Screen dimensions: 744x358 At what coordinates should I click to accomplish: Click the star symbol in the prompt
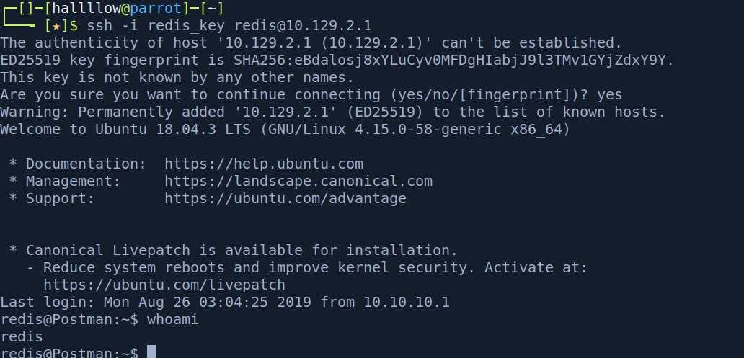tap(56, 26)
